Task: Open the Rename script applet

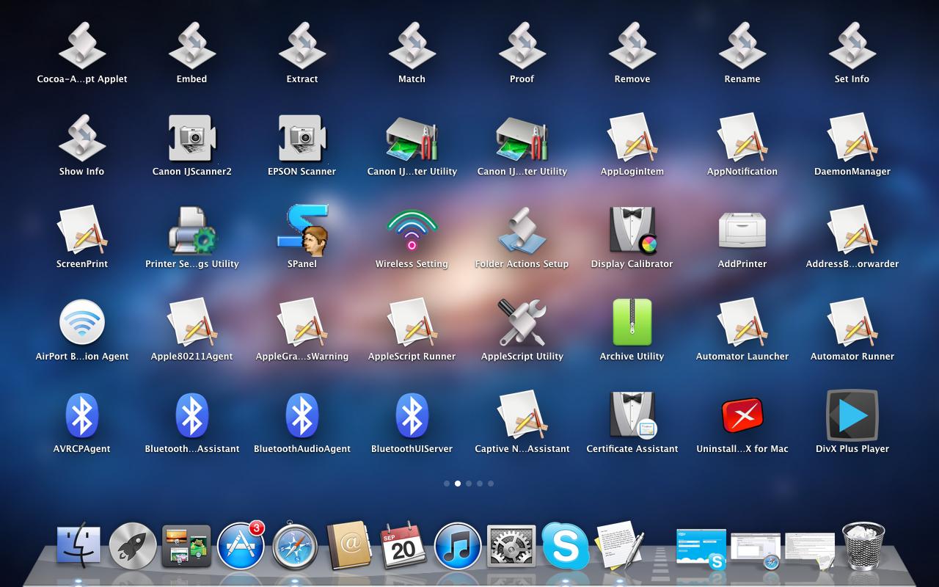Action: pyautogui.click(x=742, y=45)
